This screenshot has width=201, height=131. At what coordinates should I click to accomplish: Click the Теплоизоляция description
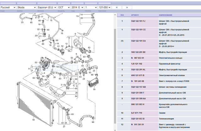click(x=166, y=119)
